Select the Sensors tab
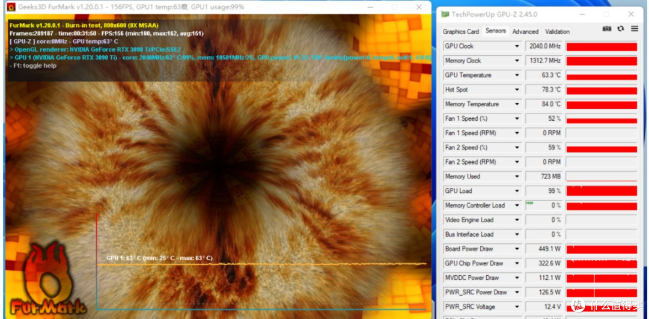Screen dimensions: 649x319 [x=495, y=31]
